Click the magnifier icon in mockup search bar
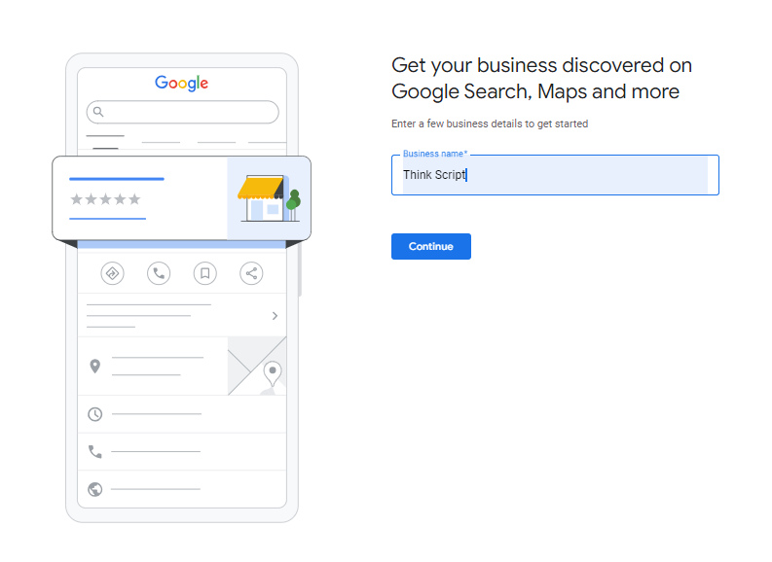Viewport: 772px width, 562px height. pyautogui.click(x=98, y=112)
